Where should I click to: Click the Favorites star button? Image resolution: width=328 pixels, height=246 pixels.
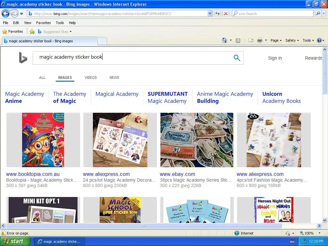pyautogui.click(x=12, y=32)
